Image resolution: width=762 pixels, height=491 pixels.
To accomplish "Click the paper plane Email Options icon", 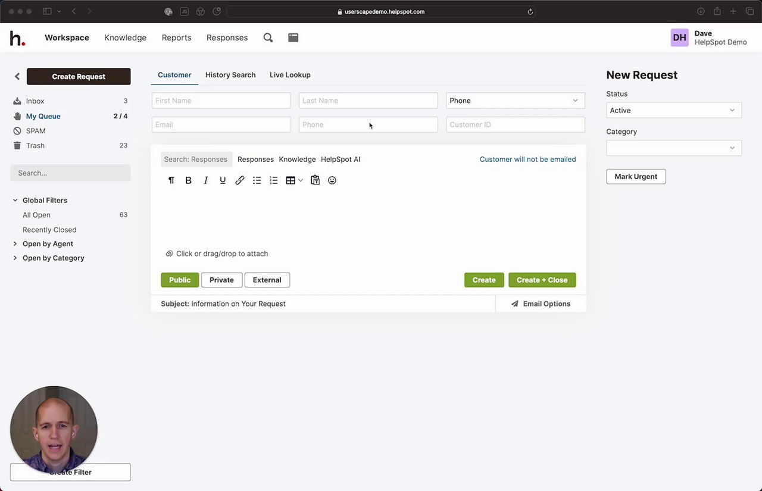I will (x=515, y=304).
